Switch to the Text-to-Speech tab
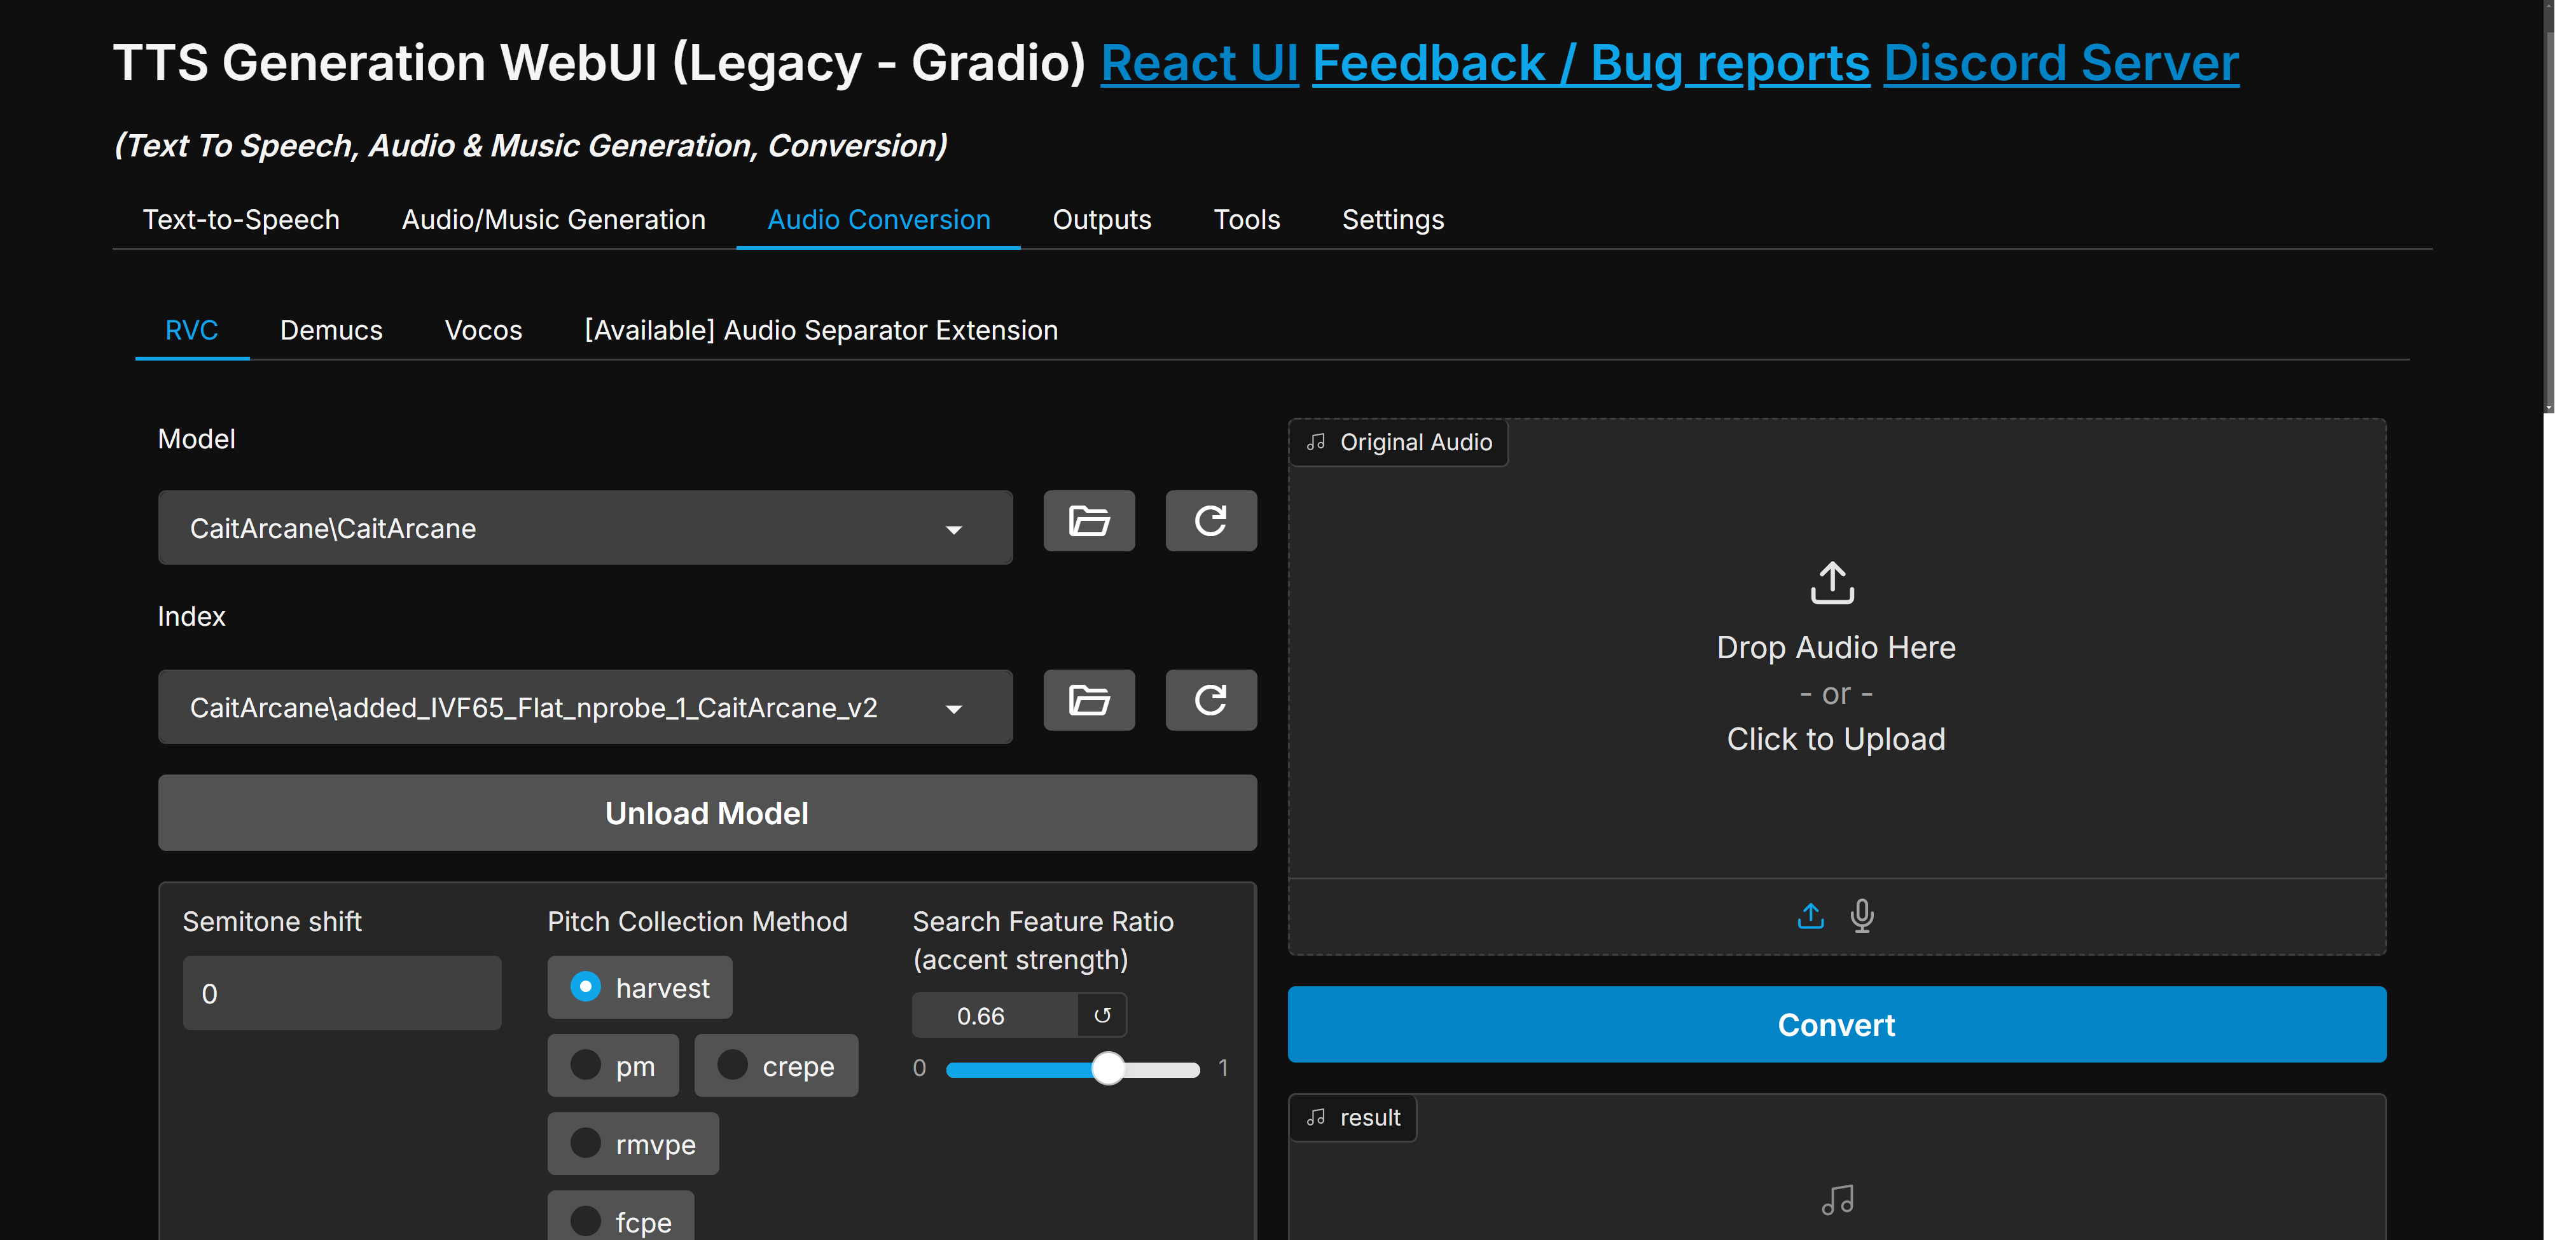 point(241,220)
